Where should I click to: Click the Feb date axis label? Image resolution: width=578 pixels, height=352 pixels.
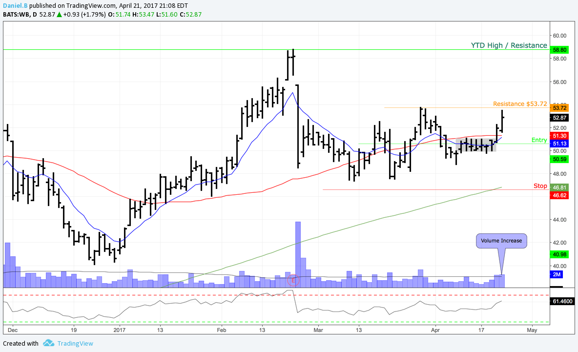click(222, 330)
